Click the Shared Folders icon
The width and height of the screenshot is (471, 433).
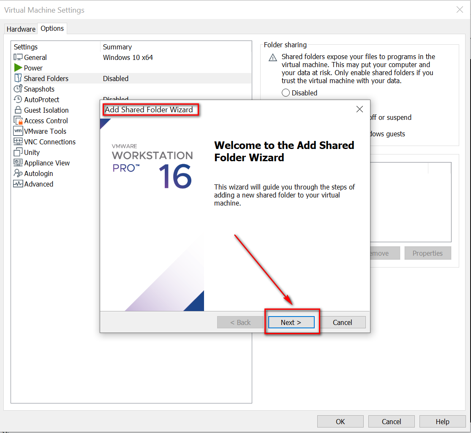(x=18, y=78)
